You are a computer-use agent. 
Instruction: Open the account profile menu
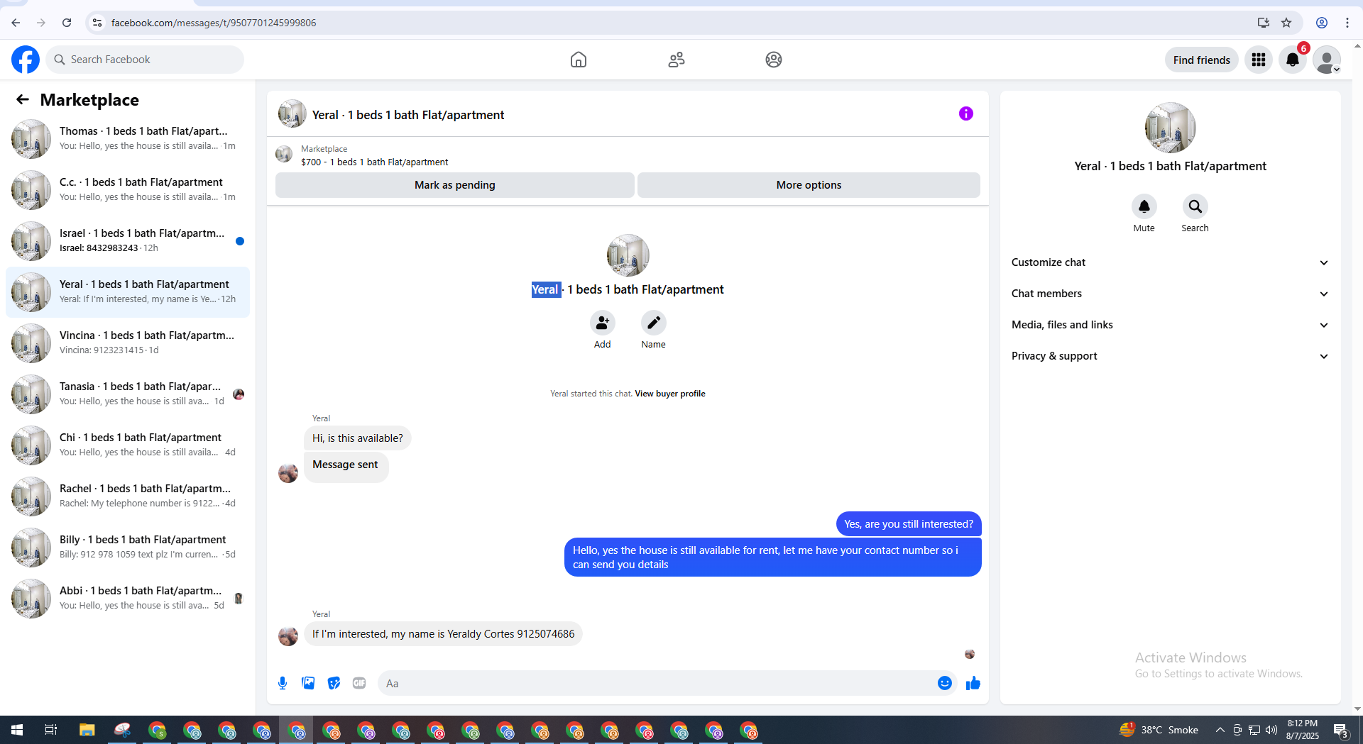pyautogui.click(x=1327, y=60)
